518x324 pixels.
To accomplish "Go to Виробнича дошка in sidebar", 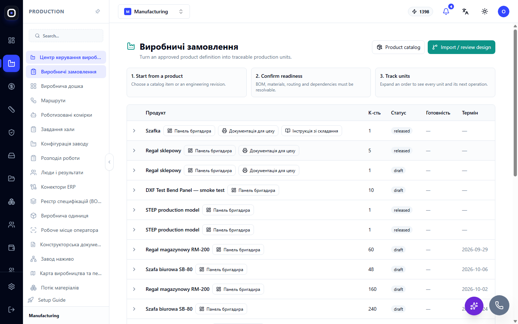I will [66, 86].
